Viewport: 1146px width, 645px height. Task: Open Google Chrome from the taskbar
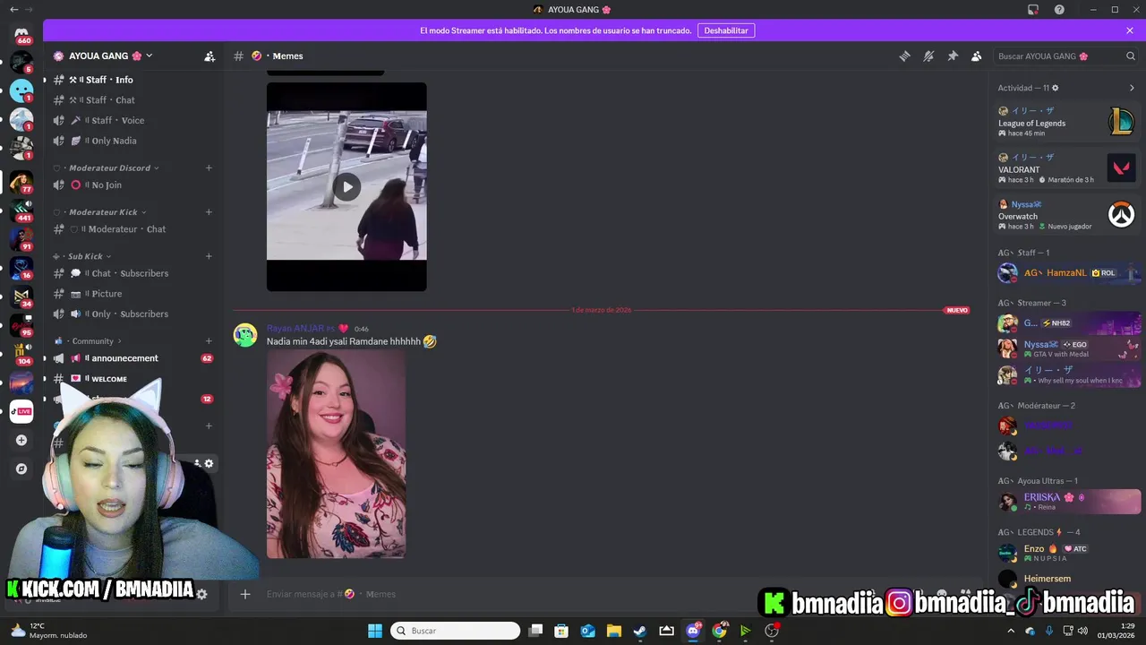[x=719, y=631]
